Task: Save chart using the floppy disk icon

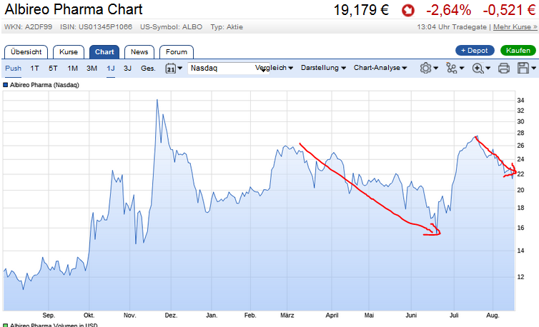Action: tap(523, 68)
